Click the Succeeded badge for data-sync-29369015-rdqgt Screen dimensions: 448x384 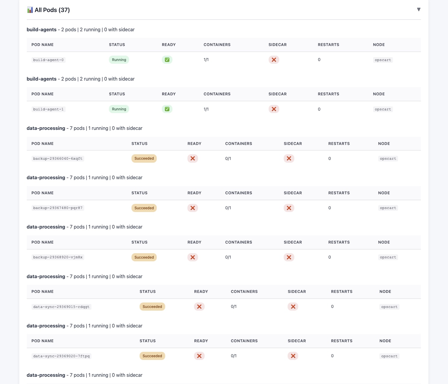coord(152,306)
